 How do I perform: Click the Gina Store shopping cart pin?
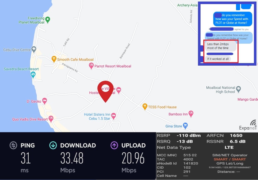point(185,126)
